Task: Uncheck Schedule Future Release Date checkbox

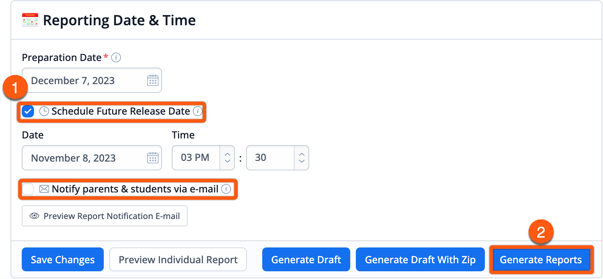Action: [28, 112]
